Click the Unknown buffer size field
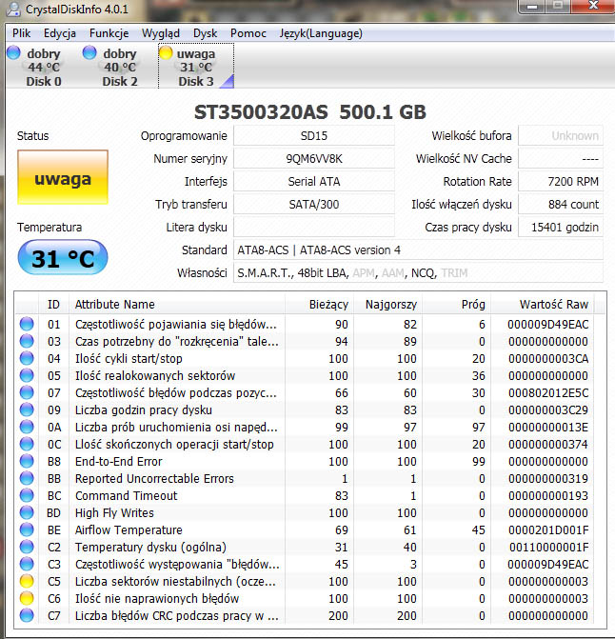The width and height of the screenshot is (615, 639). pos(561,136)
